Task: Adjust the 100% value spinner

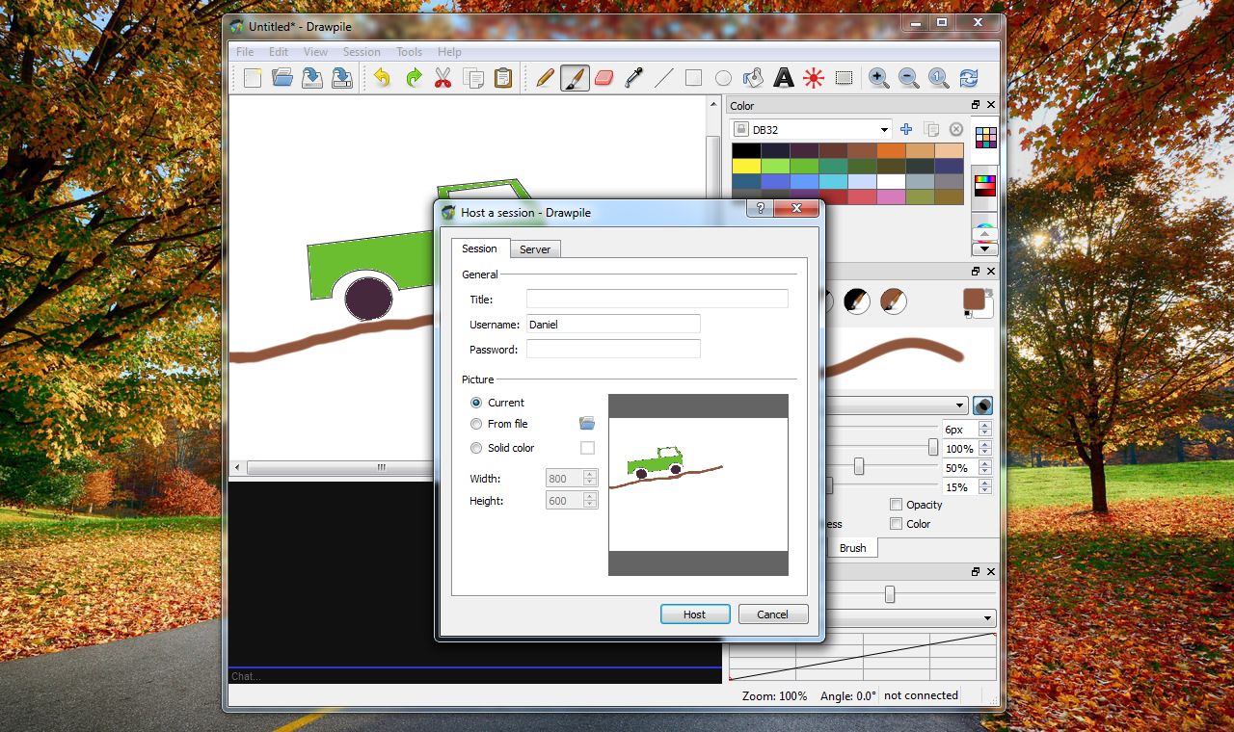Action: [966, 449]
